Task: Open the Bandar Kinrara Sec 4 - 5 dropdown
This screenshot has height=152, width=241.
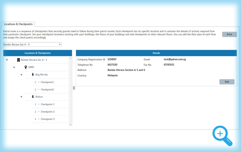Action: [x=32, y=44]
